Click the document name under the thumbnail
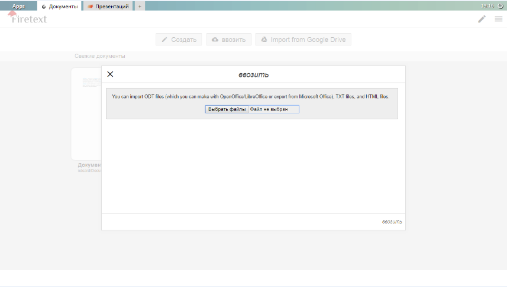Viewport: 507px width, 287px height. pyautogui.click(x=89, y=165)
